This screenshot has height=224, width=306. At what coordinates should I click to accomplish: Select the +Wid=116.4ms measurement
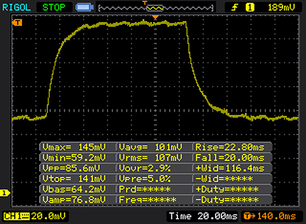point(232,168)
